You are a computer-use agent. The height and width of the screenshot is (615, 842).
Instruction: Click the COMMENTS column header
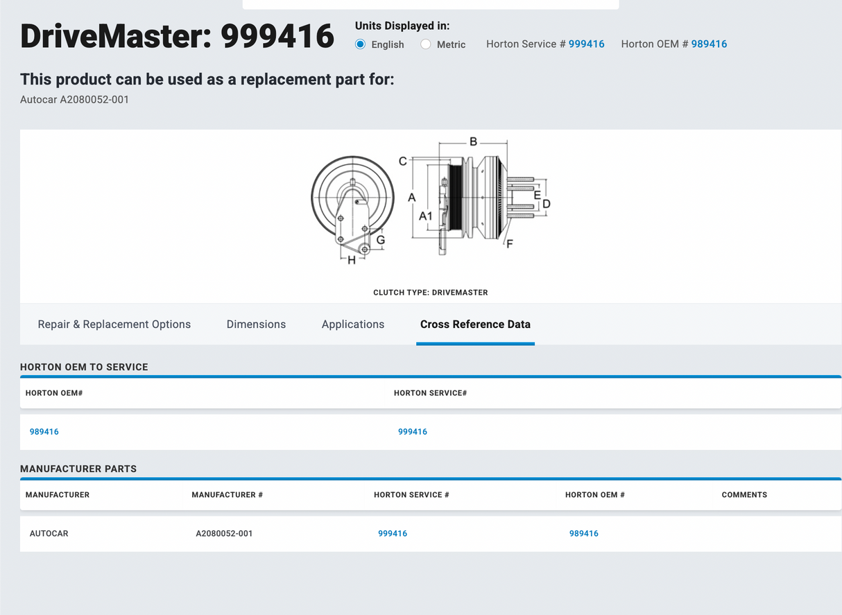[x=744, y=495]
